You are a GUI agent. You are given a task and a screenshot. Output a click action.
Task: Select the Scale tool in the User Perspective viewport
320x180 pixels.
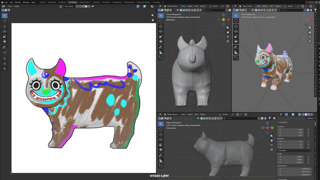click(237, 36)
